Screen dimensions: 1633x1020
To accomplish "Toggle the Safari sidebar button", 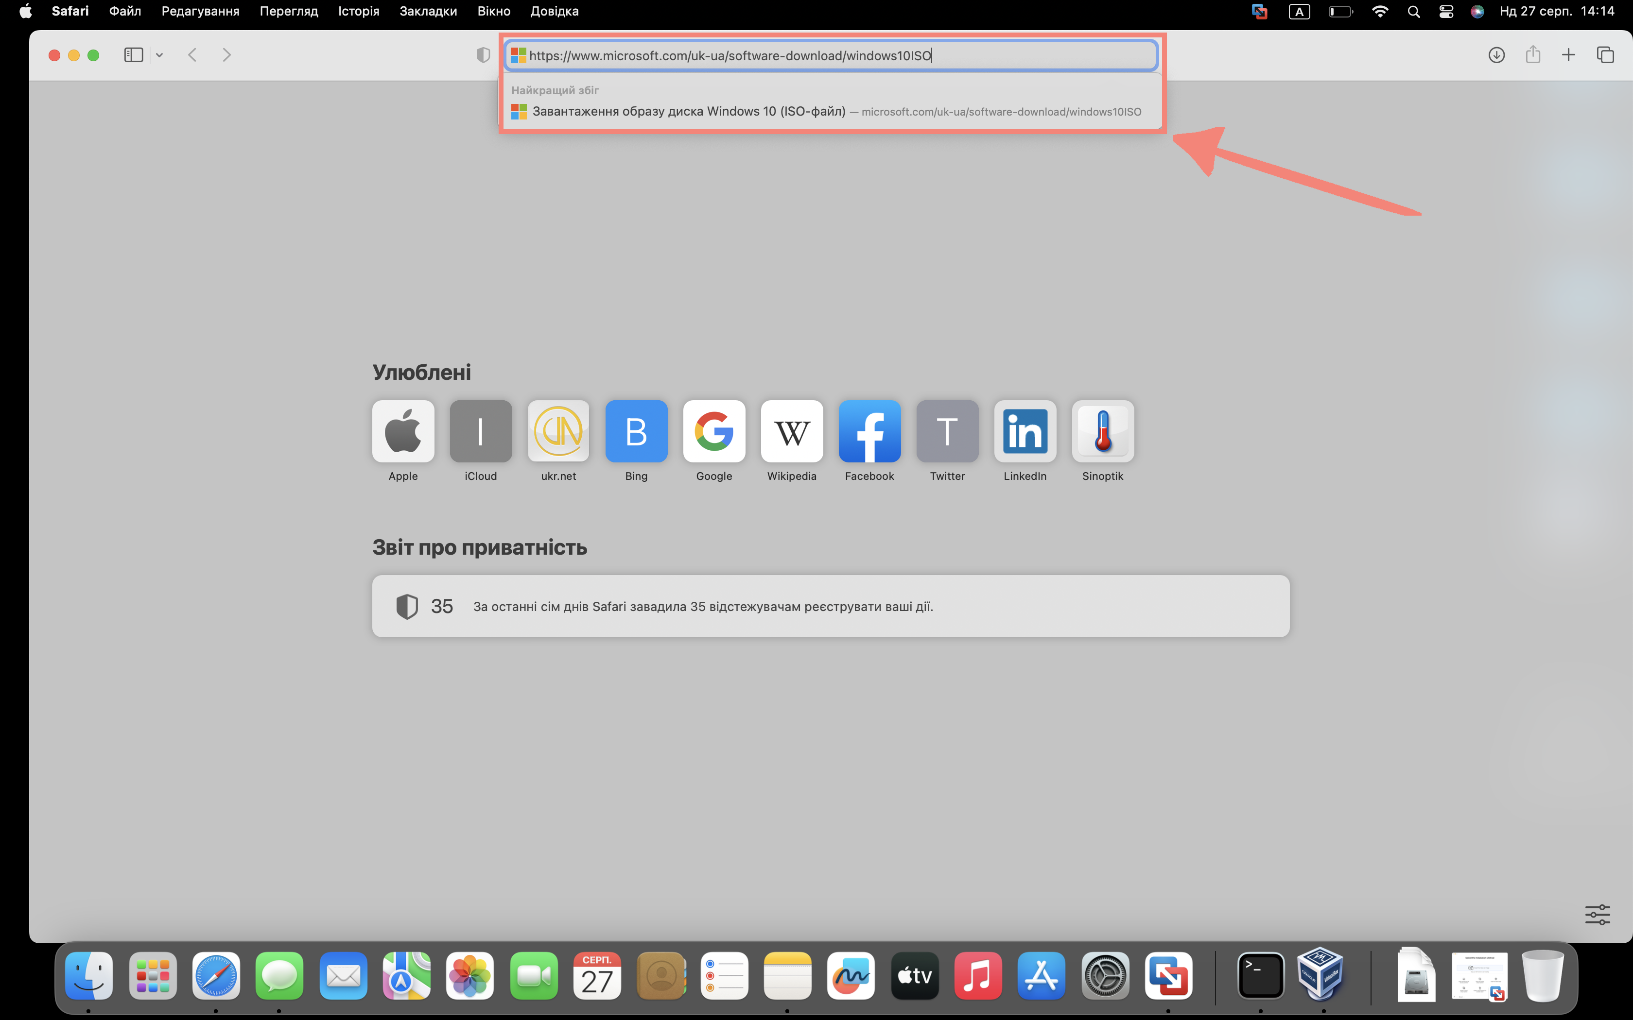I will 134,54.
